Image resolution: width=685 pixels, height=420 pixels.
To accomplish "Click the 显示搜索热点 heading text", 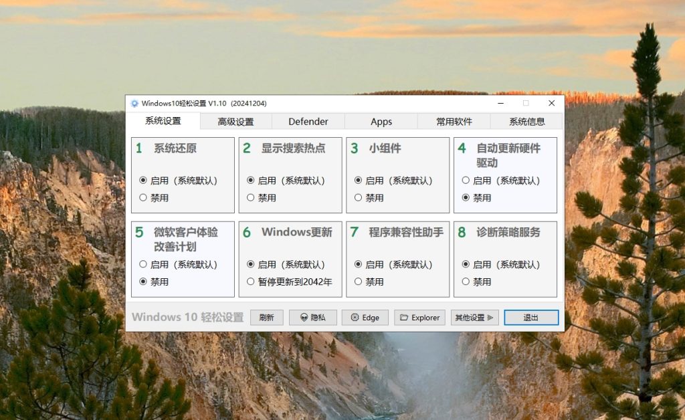I will point(293,148).
